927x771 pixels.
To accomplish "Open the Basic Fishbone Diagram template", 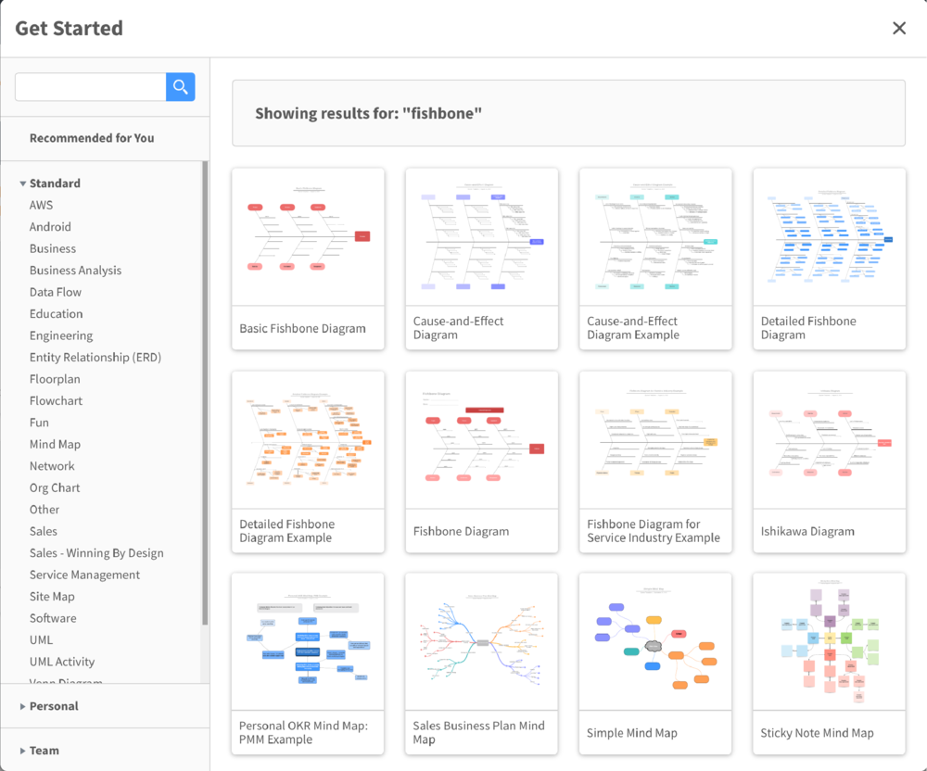I will [x=308, y=258].
